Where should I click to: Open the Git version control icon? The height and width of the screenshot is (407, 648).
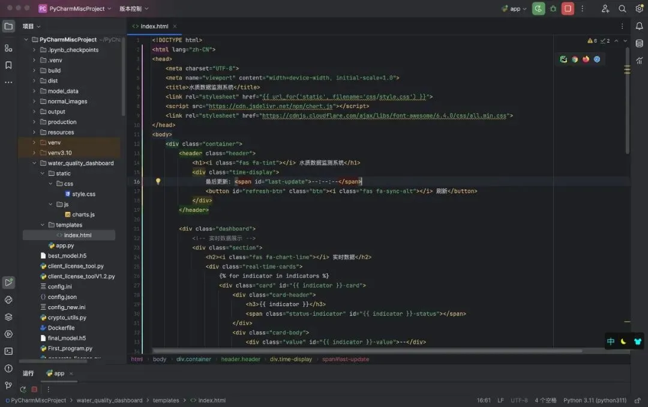8,385
